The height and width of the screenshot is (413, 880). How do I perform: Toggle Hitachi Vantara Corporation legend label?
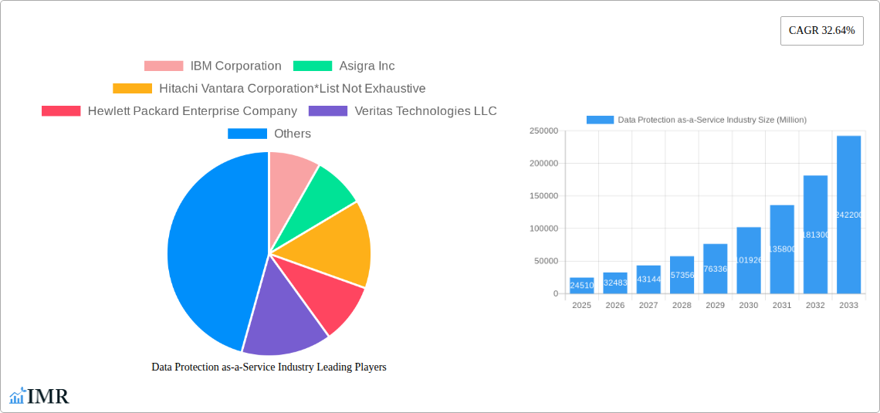coord(293,89)
